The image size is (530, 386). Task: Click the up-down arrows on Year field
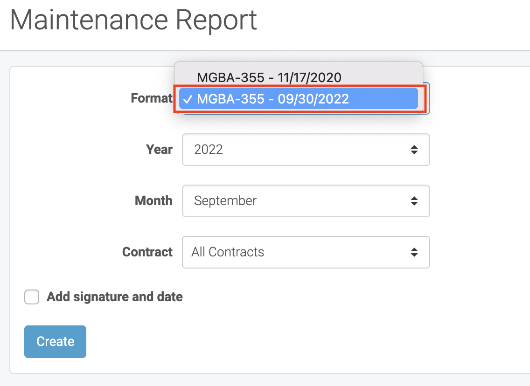pos(414,150)
